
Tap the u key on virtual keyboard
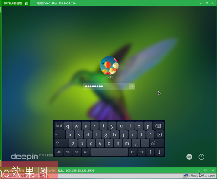point(121,126)
